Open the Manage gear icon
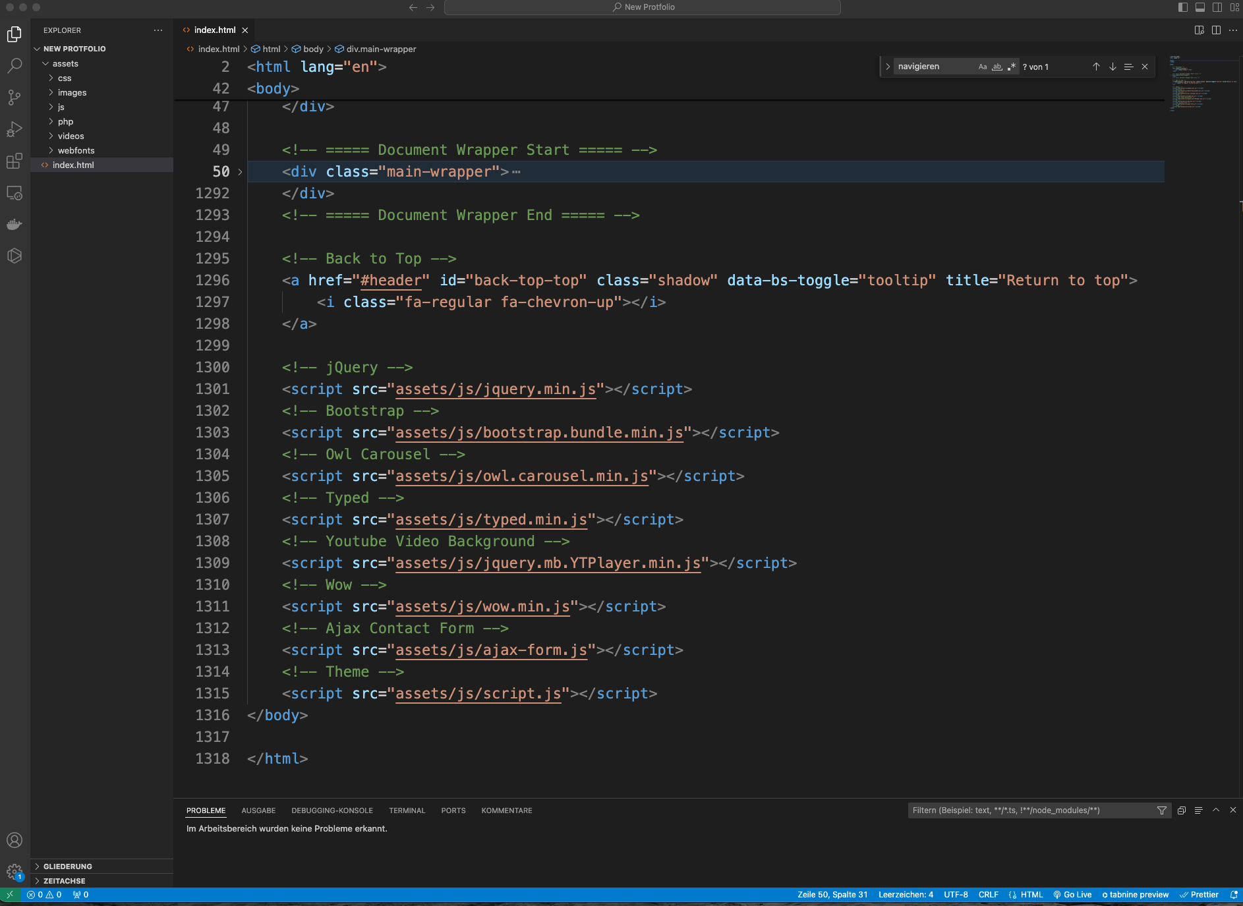Screen dimensions: 1243x906 (14, 872)
